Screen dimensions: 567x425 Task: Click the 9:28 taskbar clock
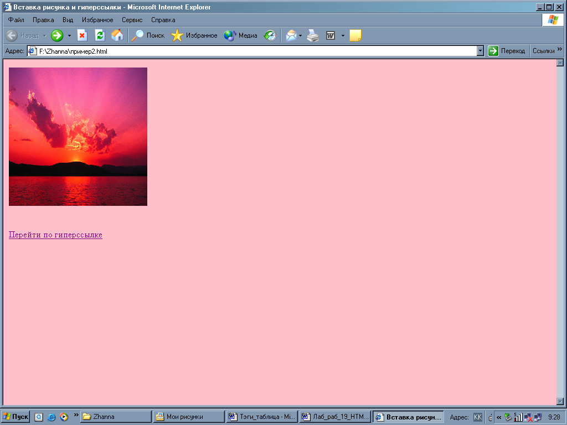[554, 417]
